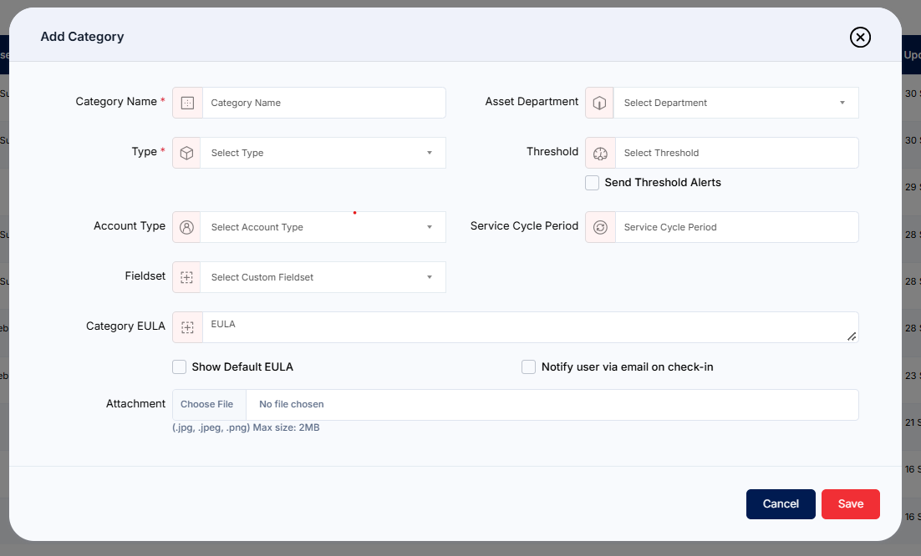The width and height of the screenshot is (921, 556).
Task: Click the 'Asset Department' label
Action: point(532,102)
